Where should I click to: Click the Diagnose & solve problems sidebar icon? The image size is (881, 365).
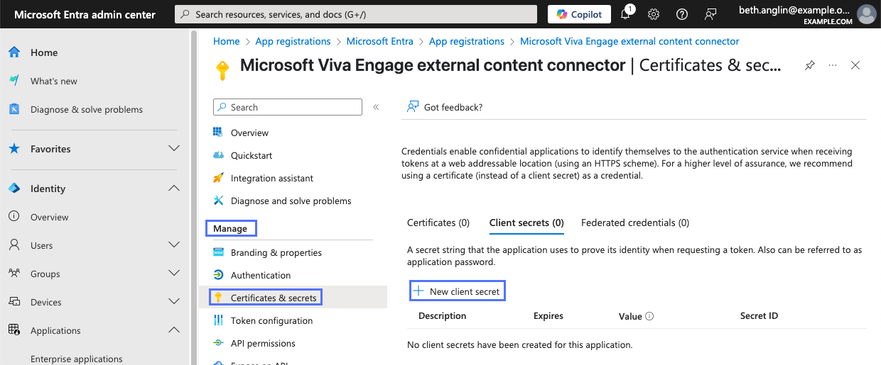14,109
